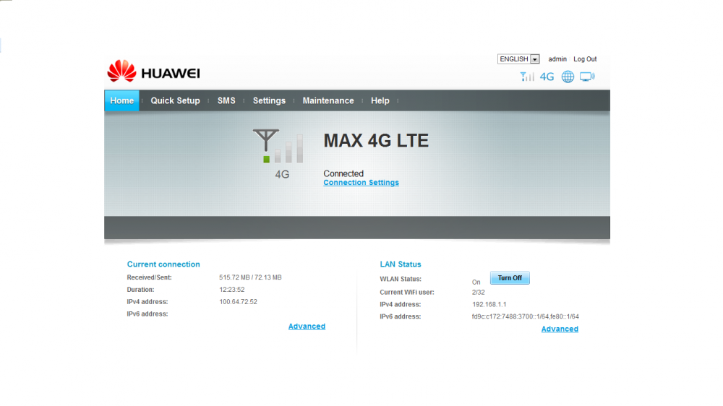Open the Settings menu
The image size is (723, 406).
click(x=269, y=100)
